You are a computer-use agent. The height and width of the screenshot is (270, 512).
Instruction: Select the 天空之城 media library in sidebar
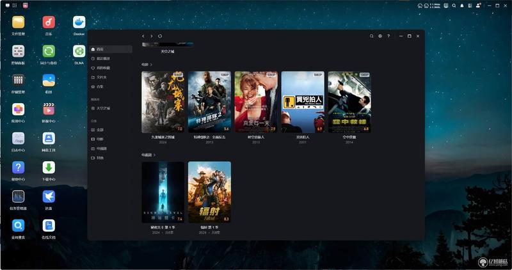[111, 108]
